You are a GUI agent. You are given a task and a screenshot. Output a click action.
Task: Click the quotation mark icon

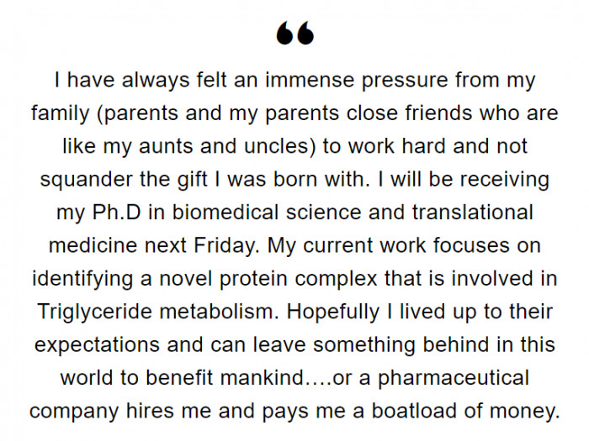[294, 34]
